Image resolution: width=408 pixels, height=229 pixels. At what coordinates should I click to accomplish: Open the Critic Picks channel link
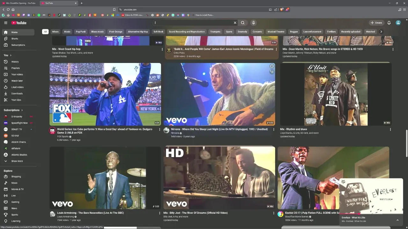179,53
